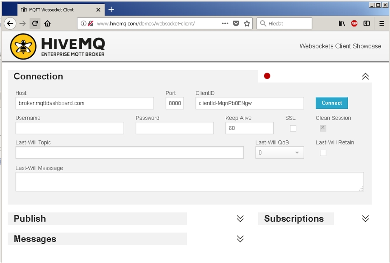Click the insecure connection padlock icon
The image size is (390, 263).
pos(91,23)
